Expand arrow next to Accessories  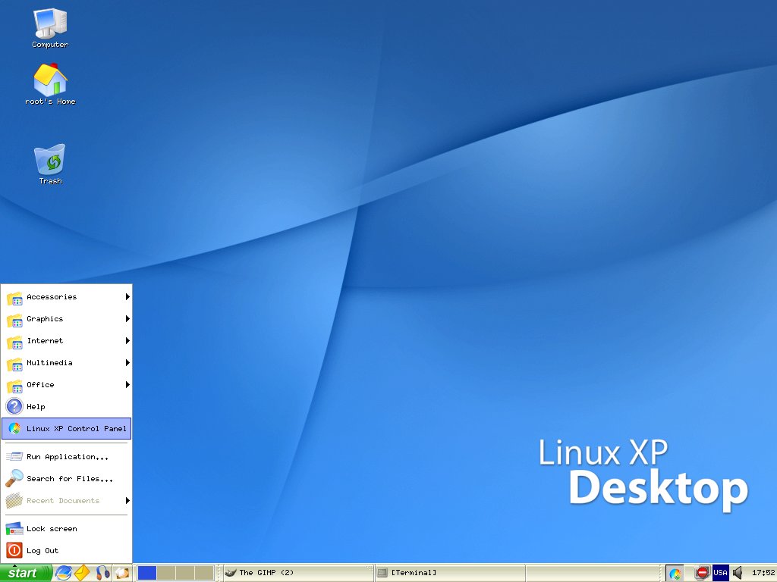[127, 297]
